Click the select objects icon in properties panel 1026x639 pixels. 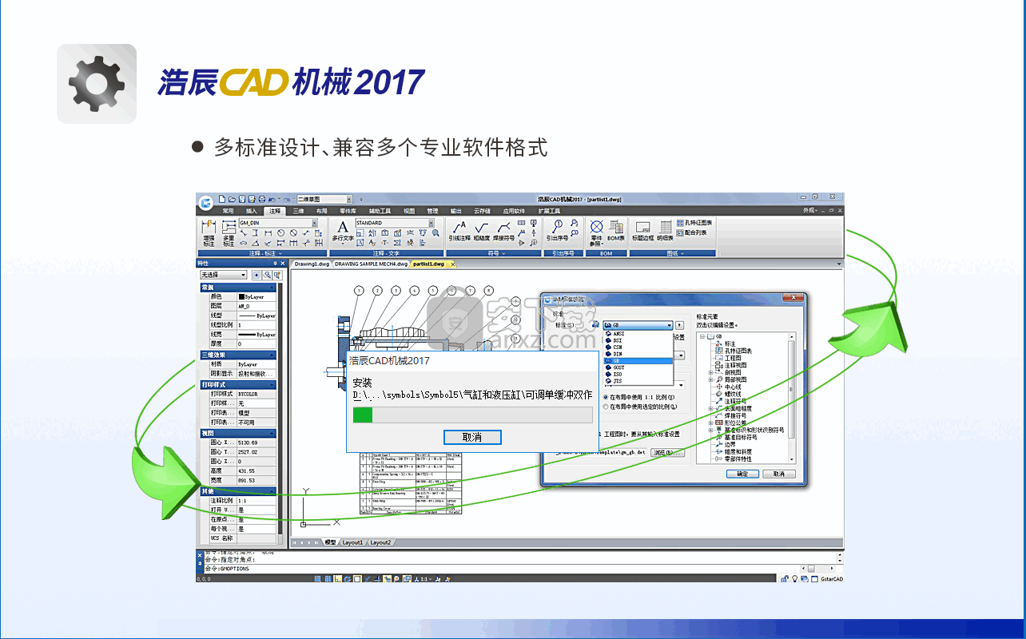coord(267,275)
